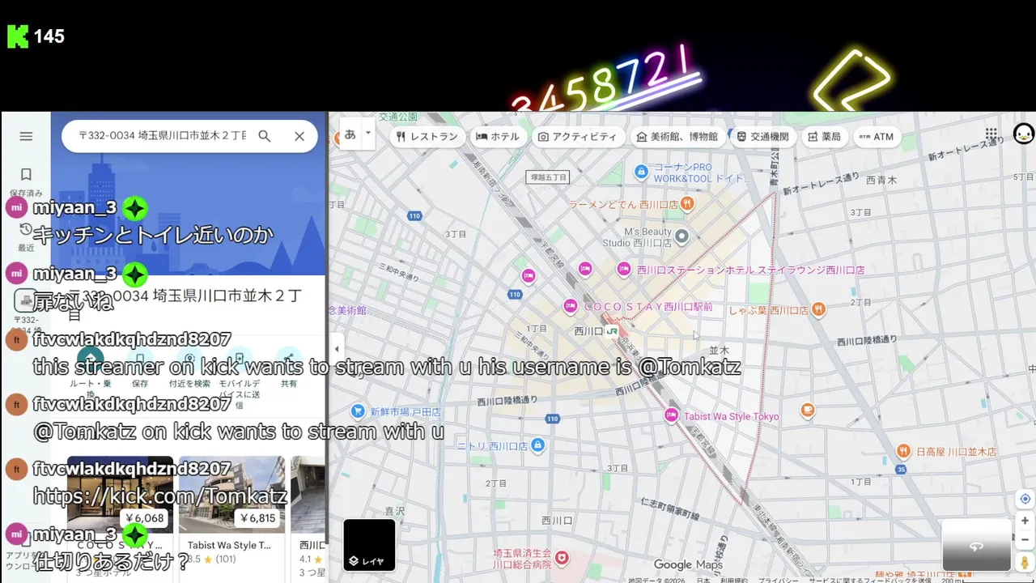Click Tabist Wa Style Tokyo hotel pin
Screen dimensions: 1036x583
pyautogui.click(x=671, y=415)
